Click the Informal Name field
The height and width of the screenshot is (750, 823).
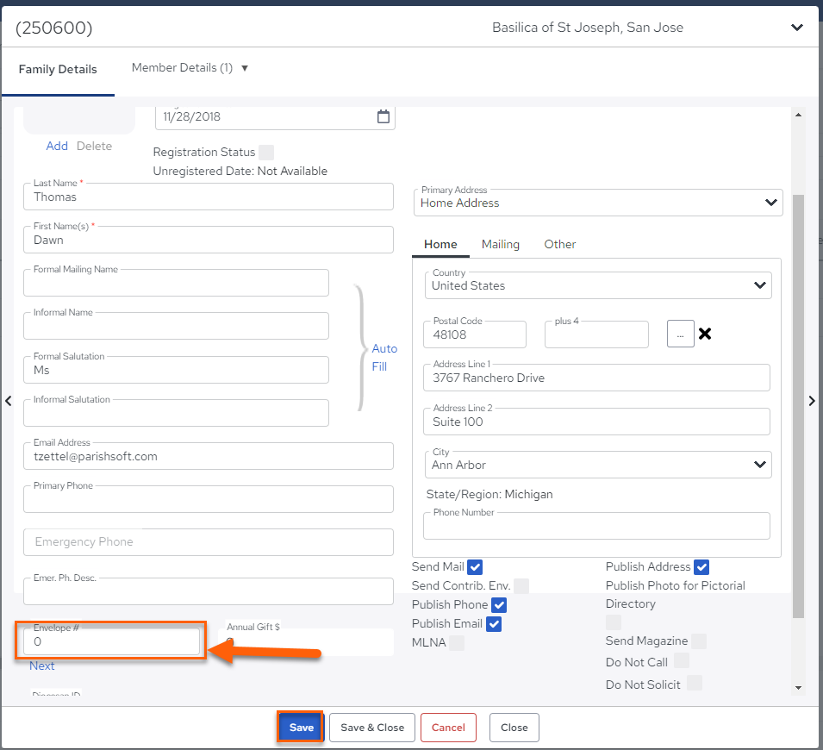pyautogui.click(x=177, y=326)
